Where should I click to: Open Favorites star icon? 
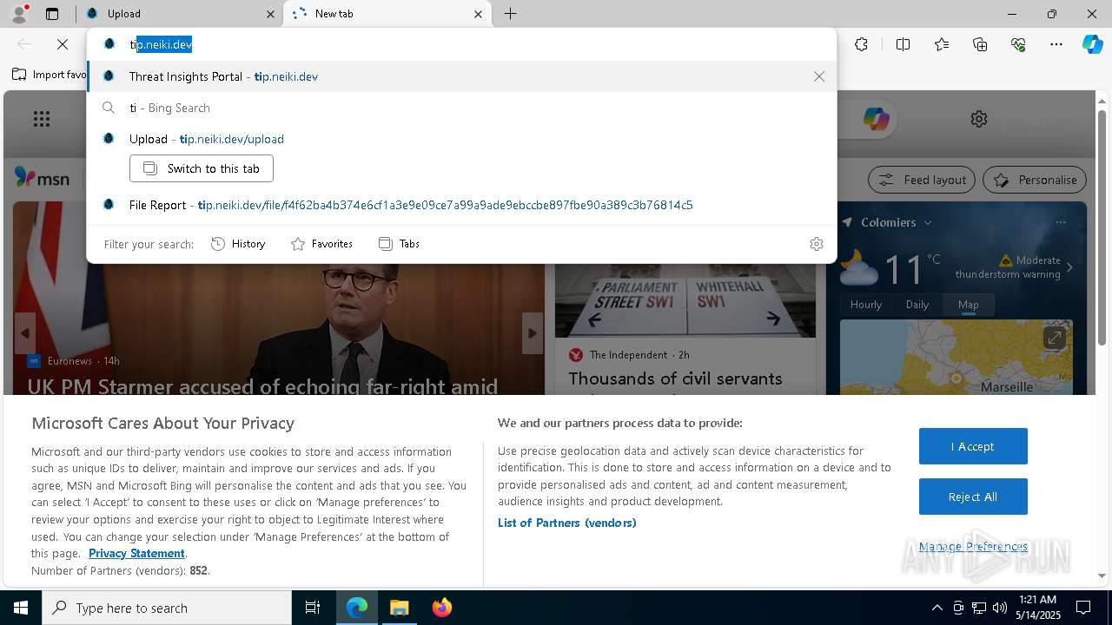pyautogui.click(x=942, y=44)
